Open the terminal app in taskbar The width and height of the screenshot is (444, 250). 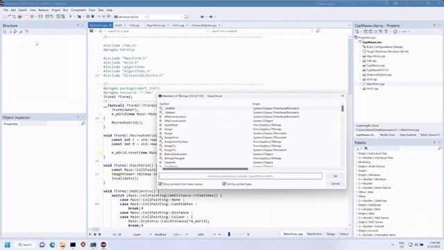73,244
